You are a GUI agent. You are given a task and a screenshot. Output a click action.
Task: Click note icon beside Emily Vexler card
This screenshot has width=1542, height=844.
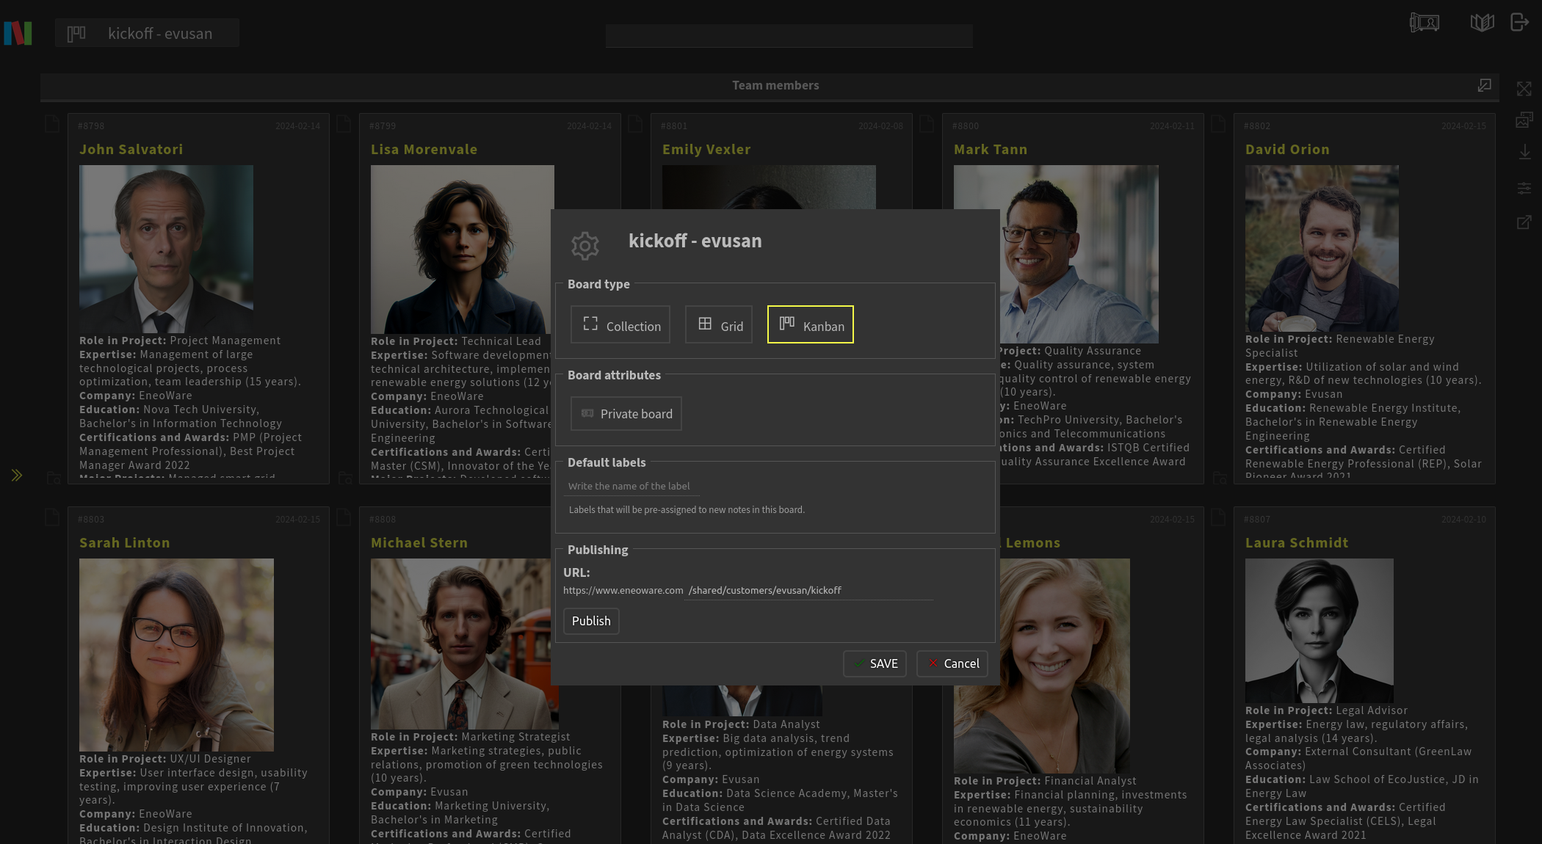tap(635, 124)
